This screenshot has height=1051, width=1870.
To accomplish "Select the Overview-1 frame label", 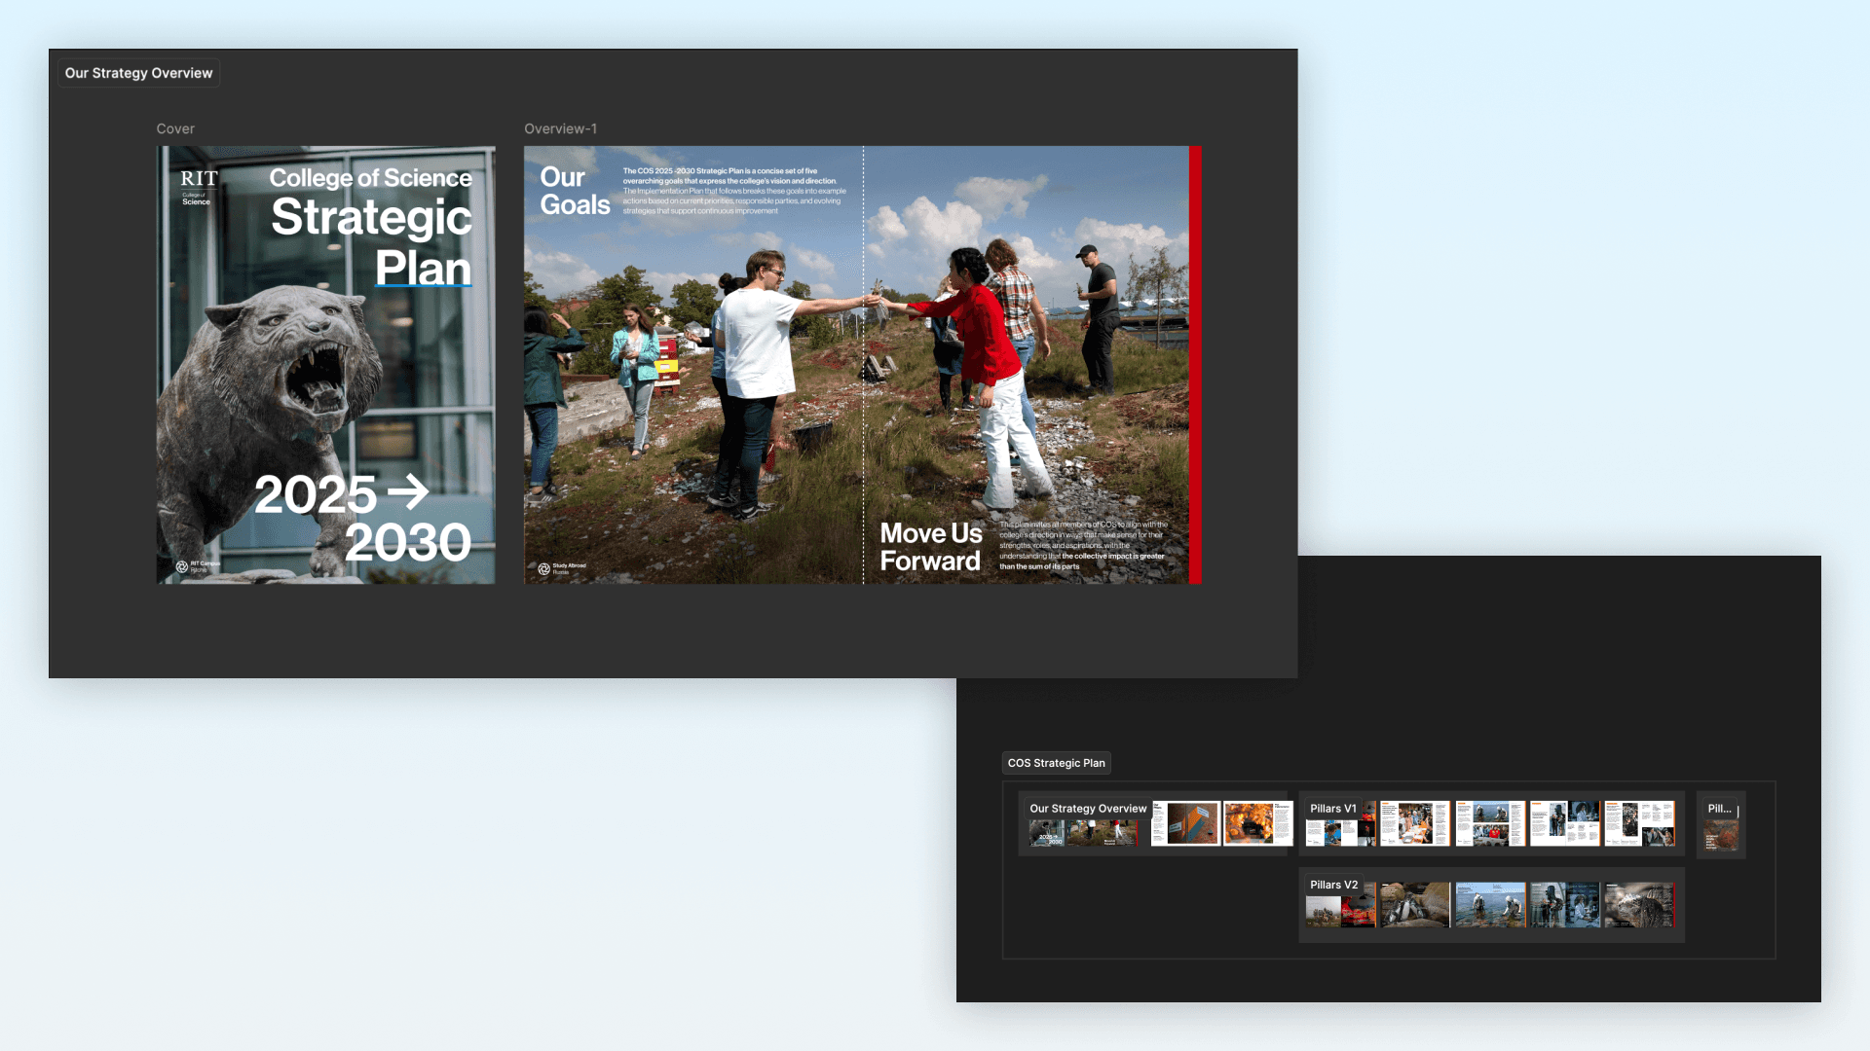I will click(x=560, y=128).
